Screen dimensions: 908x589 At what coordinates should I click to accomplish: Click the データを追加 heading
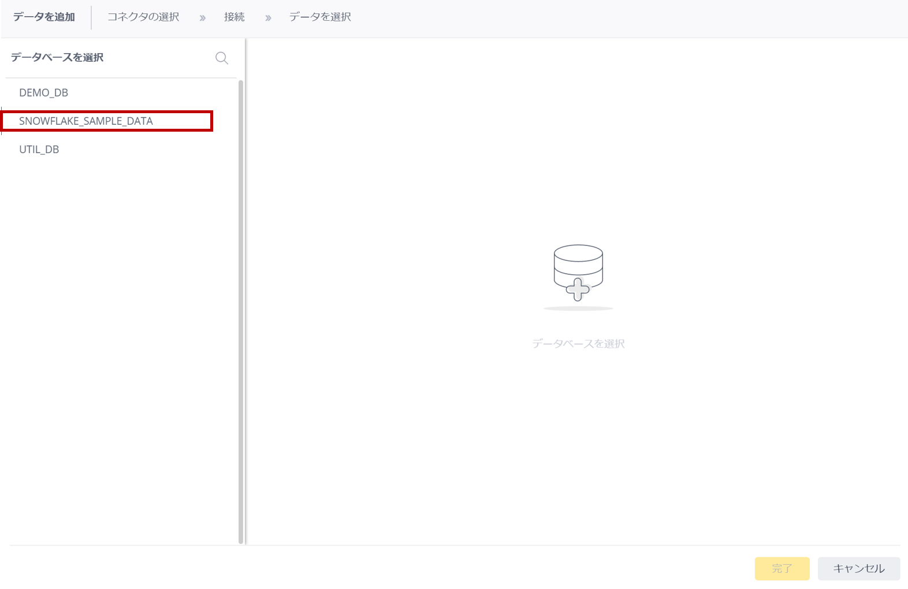coord(44,17)
